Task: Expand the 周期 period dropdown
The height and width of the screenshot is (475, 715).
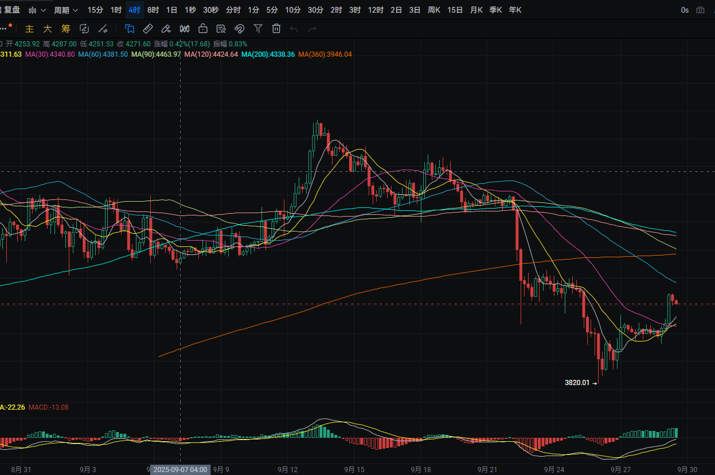Action: coord(66,10)
